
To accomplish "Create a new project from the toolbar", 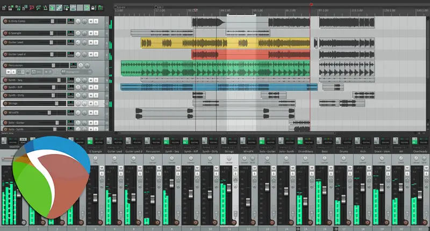I will (x=4, y=8).
